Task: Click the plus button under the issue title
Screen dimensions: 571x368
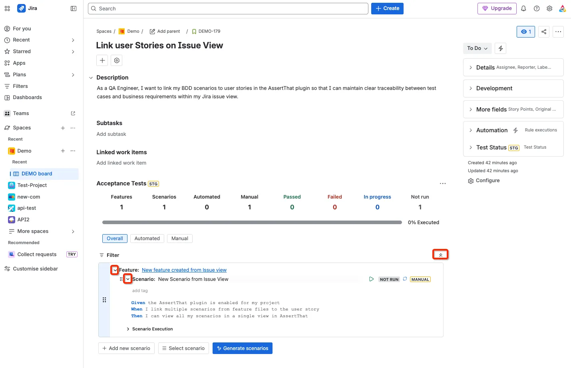Action: click(x=102, y=60)
